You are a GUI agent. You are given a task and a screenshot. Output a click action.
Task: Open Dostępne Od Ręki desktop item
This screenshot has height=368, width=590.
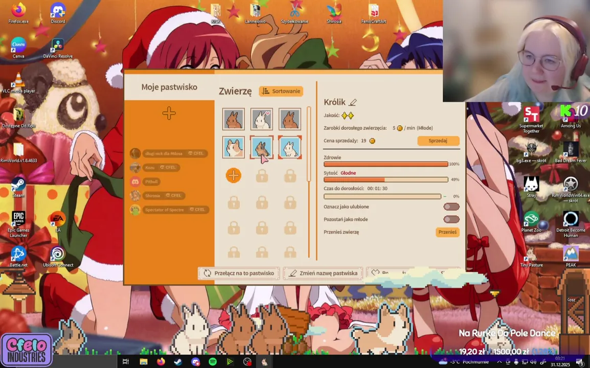(x=18, y=118)
